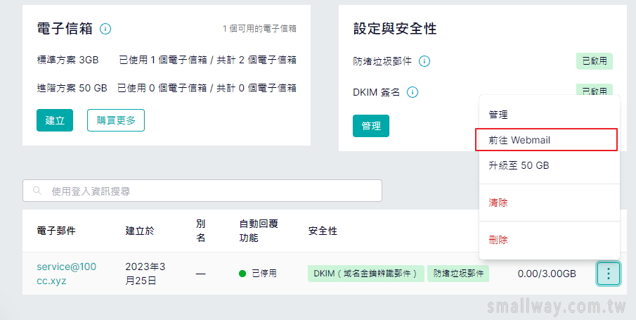
Task: Click 已使用 0 個電子信箱 / 共計 0 個電子信箱
Action: pyautogui.click(x=207, y=88)
